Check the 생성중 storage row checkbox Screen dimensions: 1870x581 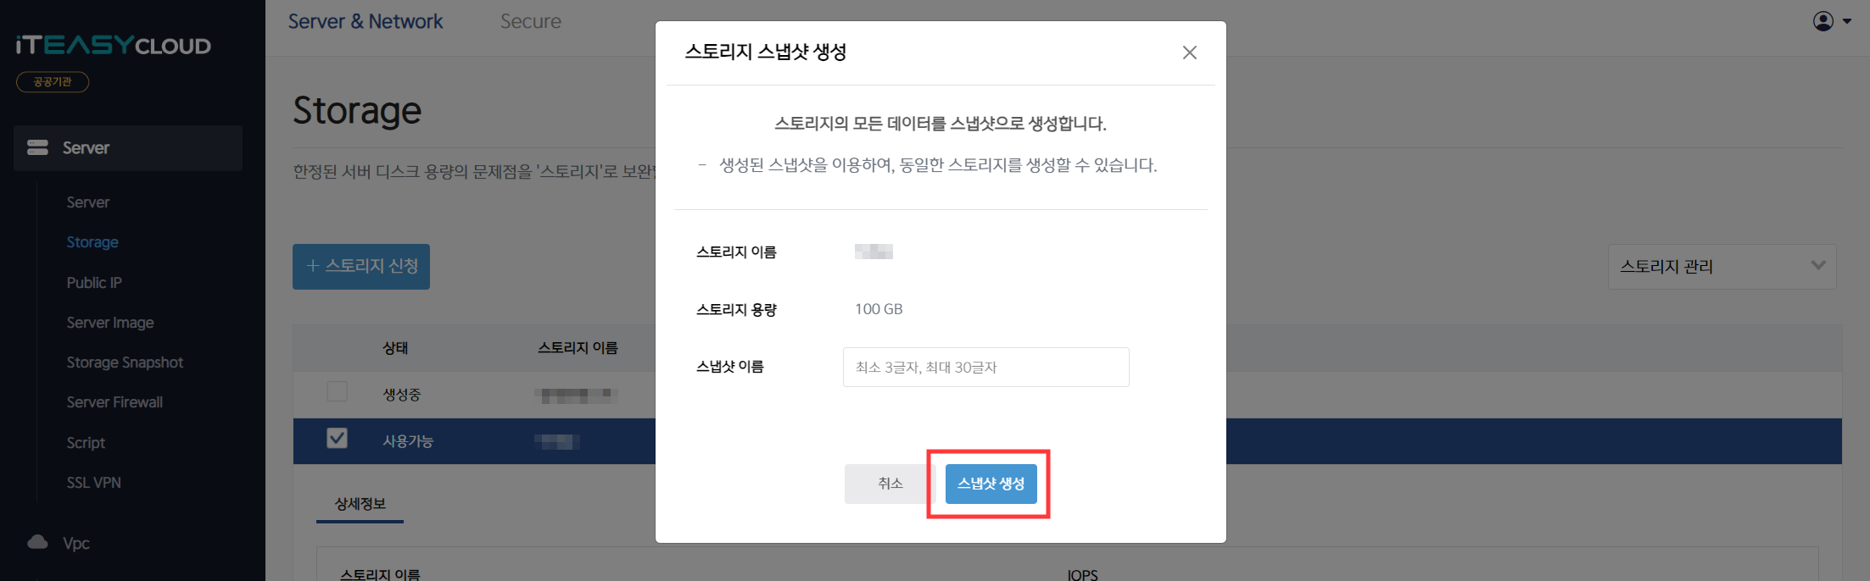337,391
